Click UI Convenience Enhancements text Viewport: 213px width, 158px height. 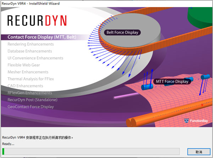pos(35,58)
